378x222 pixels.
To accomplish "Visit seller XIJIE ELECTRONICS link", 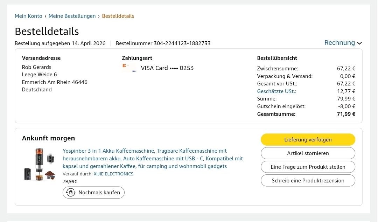I will (x=113, y=174).
